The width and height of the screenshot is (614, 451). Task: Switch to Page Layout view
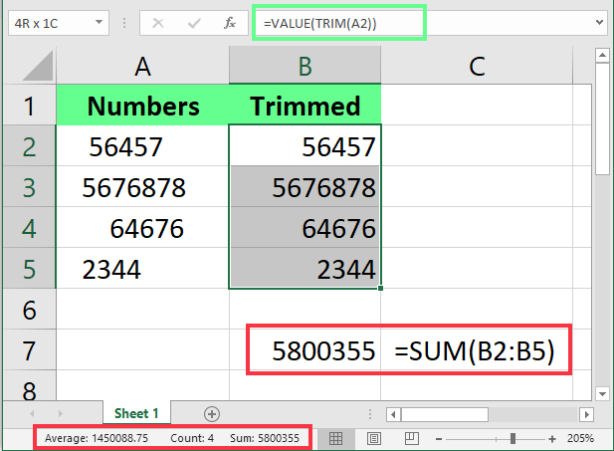pos(374,438)
